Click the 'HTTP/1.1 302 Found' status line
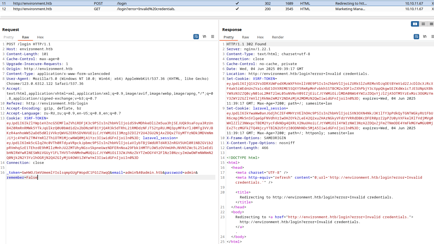 click(x=246, y=44)
